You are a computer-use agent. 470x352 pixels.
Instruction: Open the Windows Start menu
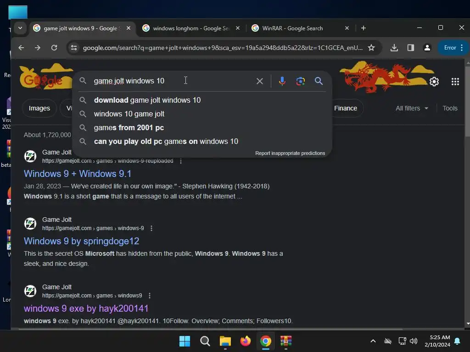click(185, 341)
